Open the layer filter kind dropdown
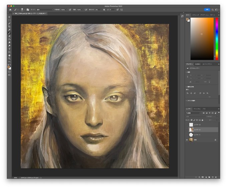227x188 pixels. click(194, 113)
